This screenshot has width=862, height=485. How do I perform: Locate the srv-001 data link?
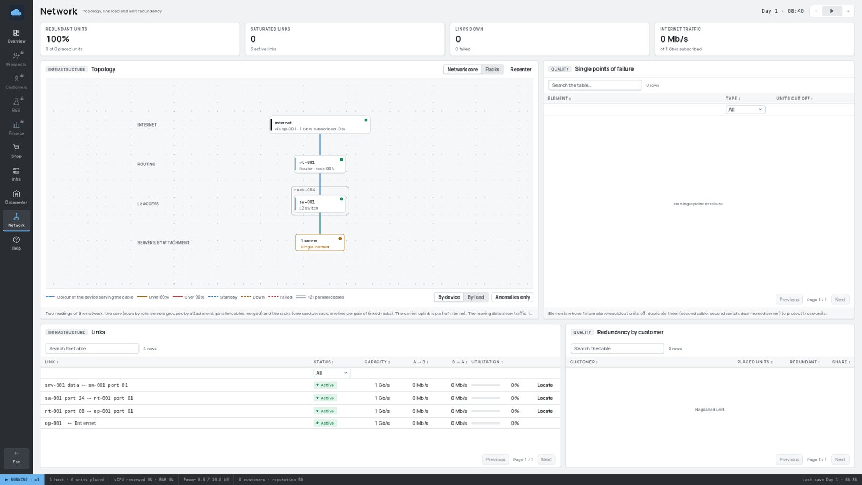tap(545, 385)
